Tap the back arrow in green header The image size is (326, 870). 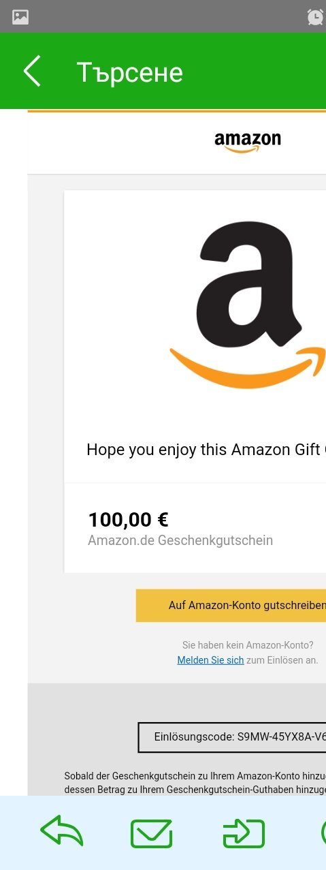coord(32,72)
